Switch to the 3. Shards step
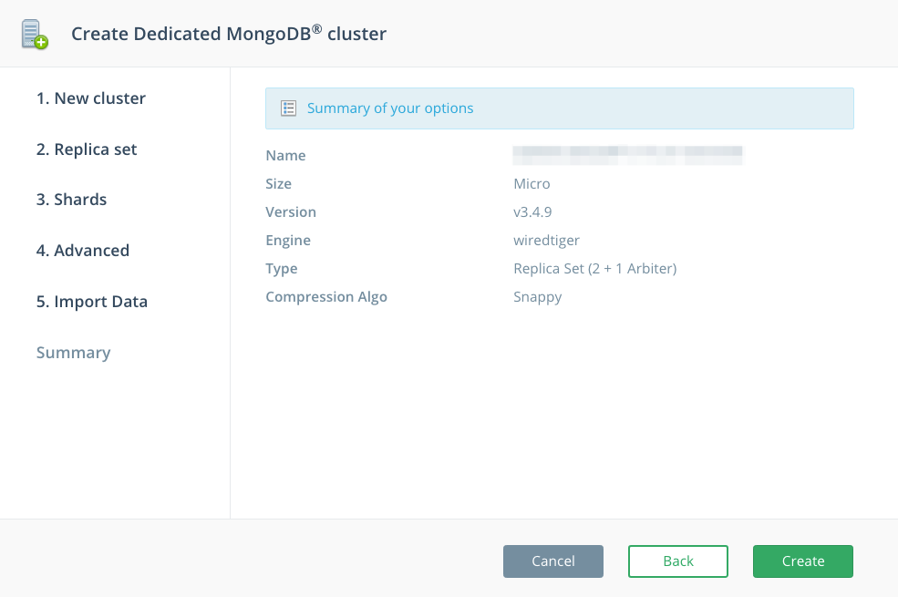 pyautogui.click(x=72, y=200)
